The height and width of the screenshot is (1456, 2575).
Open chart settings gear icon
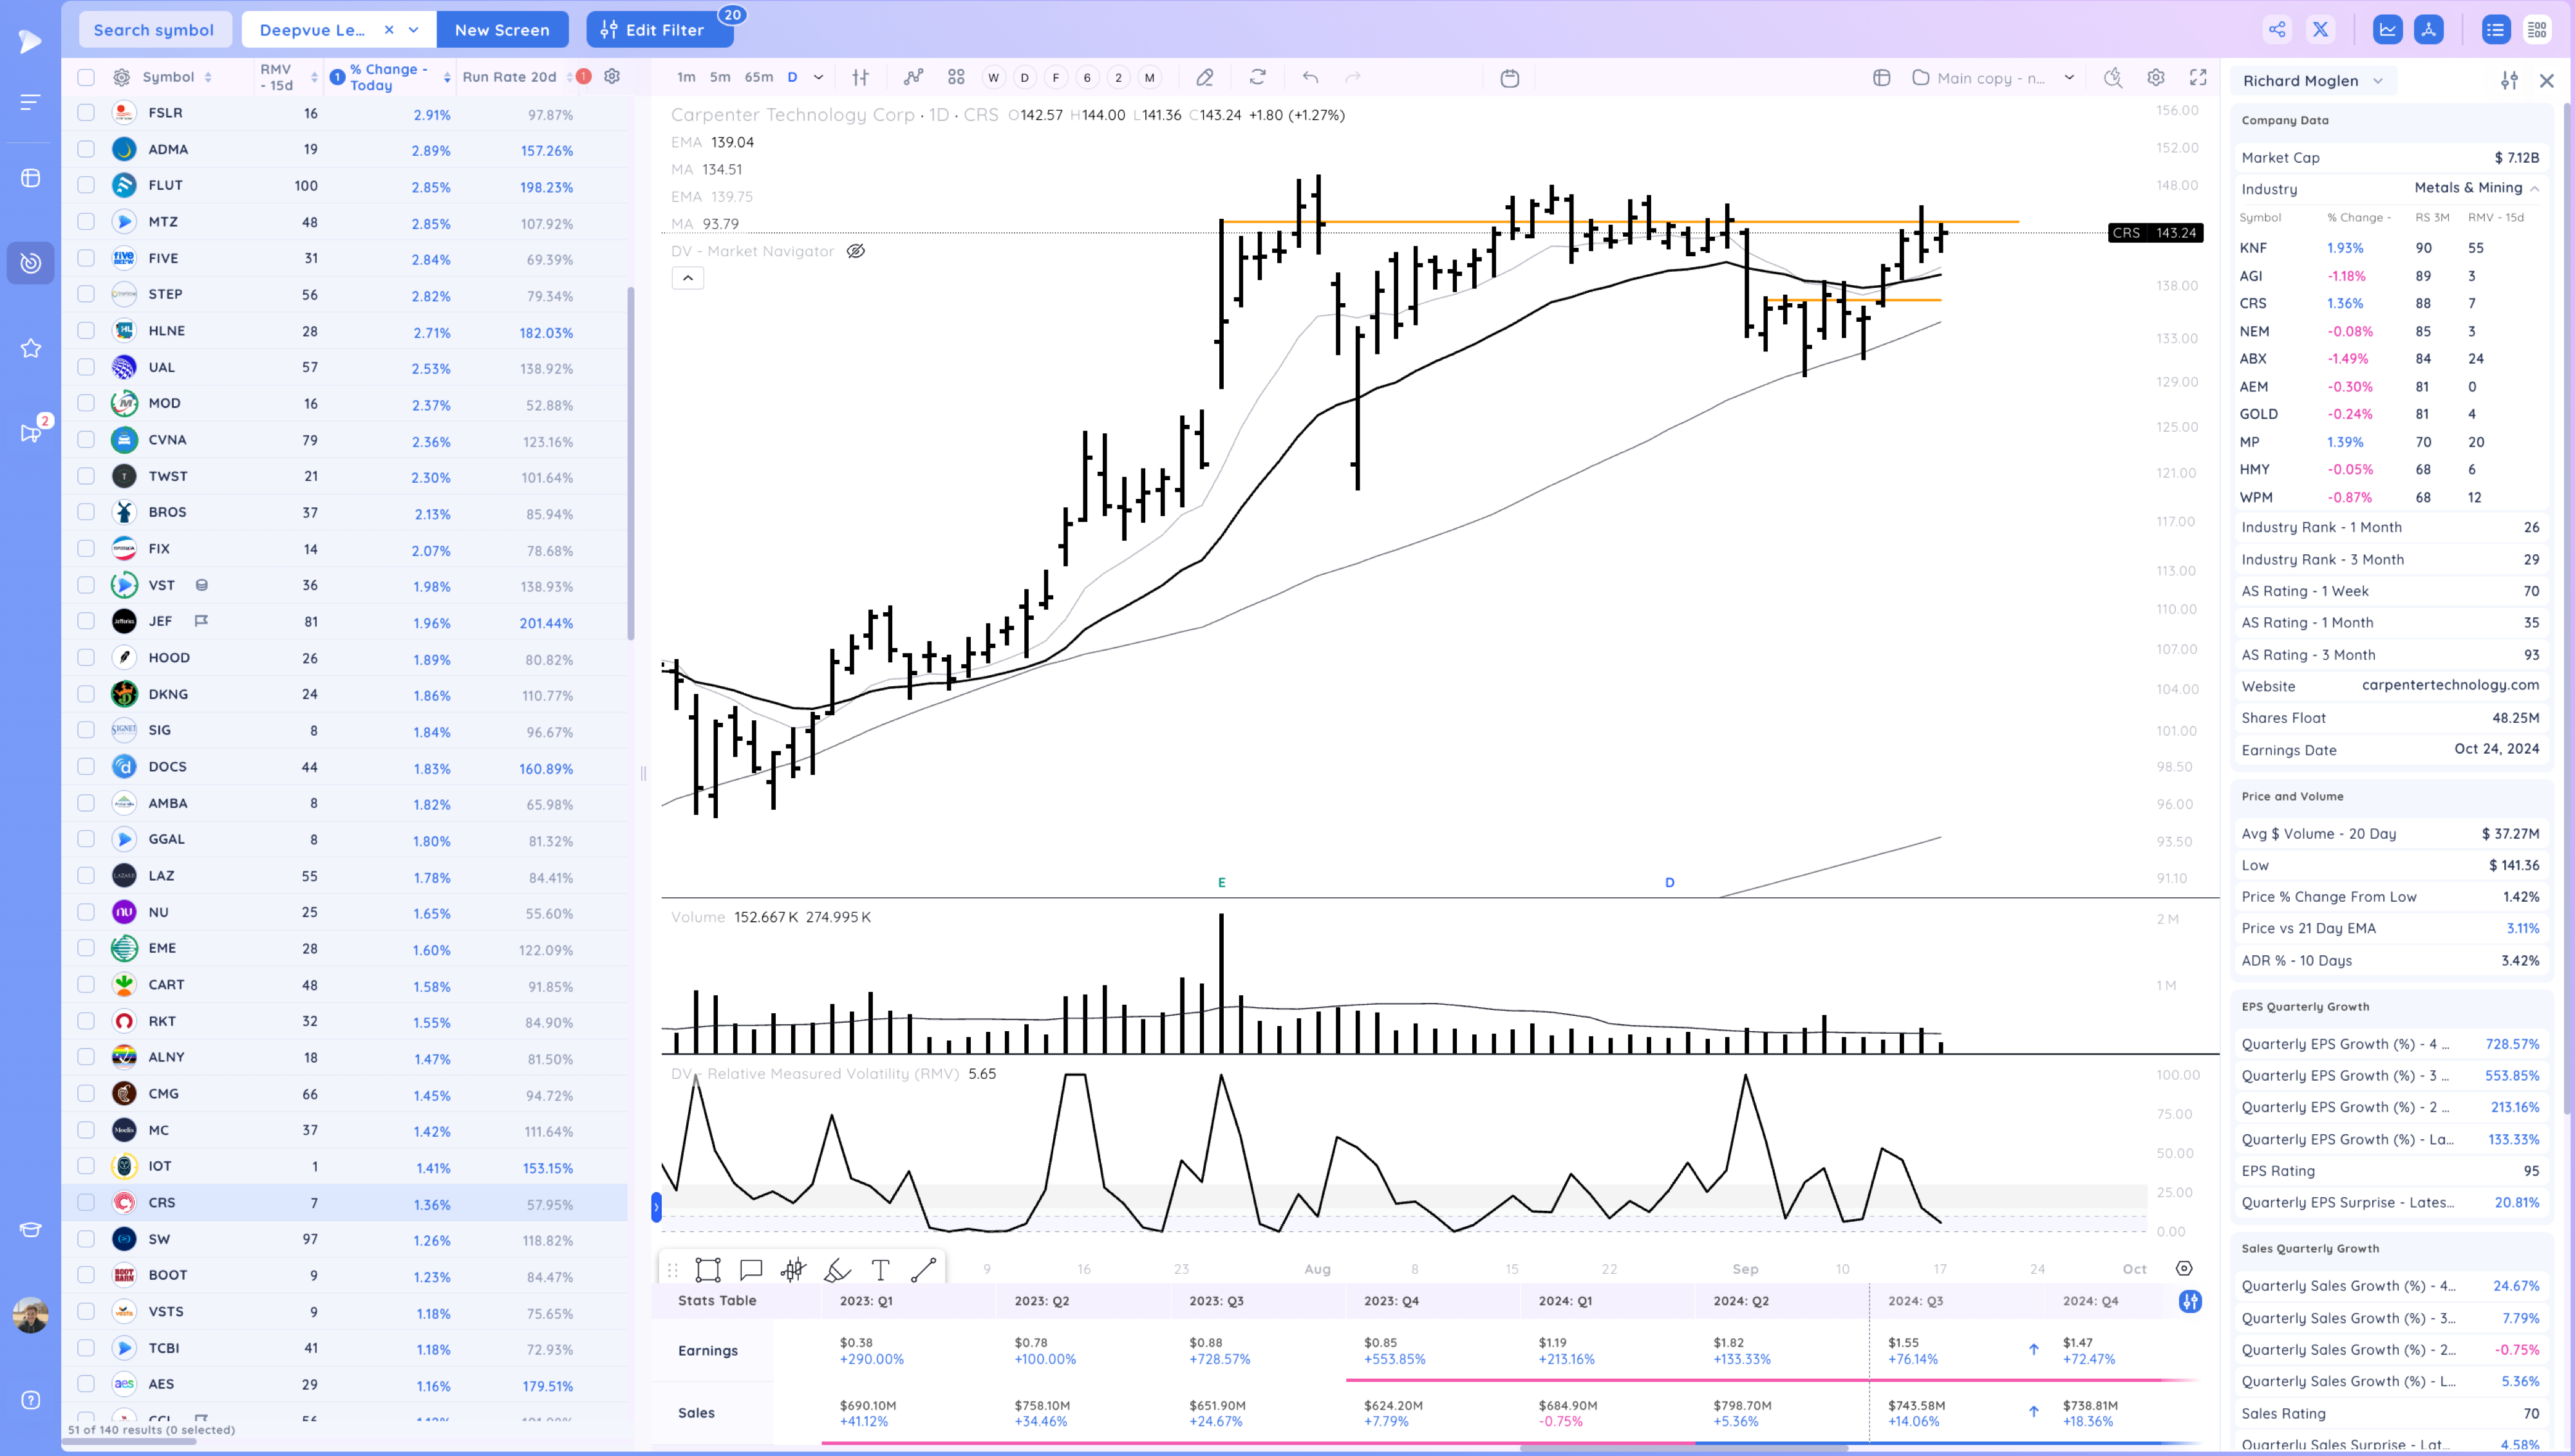2156,78
